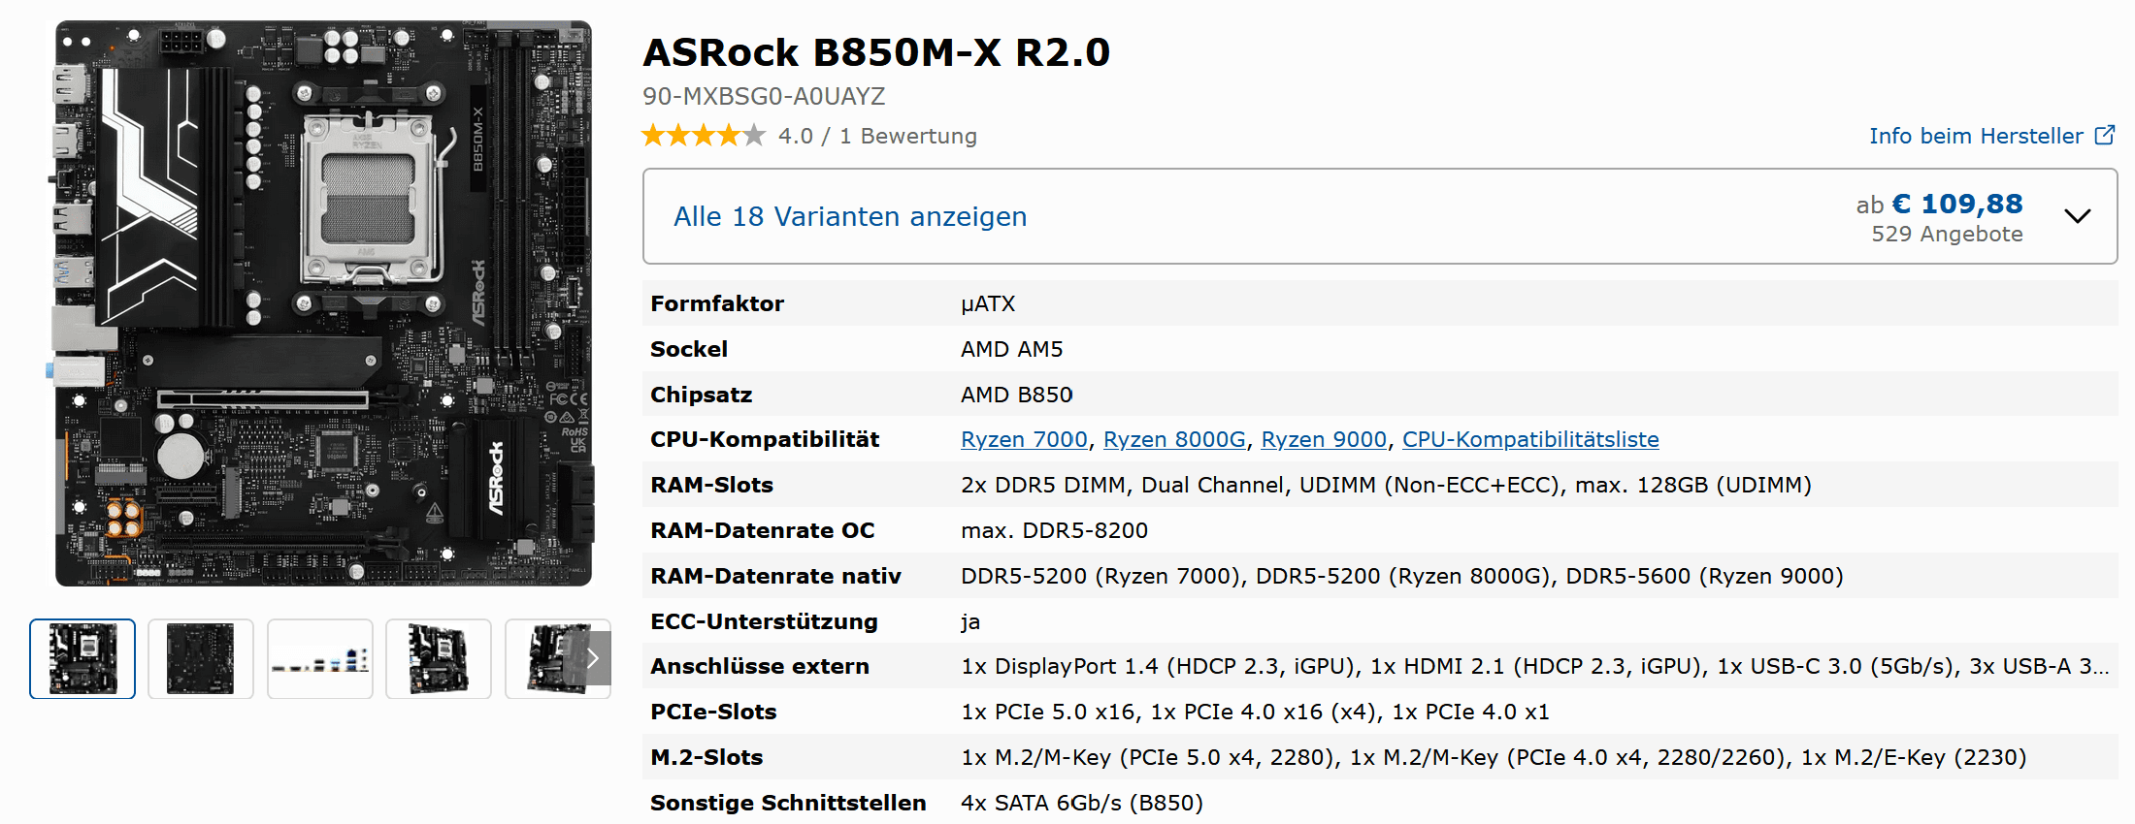
Task: Open the rear I/O ports thumbnail
Action: 320,659
